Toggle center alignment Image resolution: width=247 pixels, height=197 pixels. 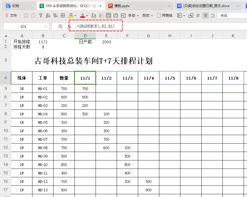point(206,15)
